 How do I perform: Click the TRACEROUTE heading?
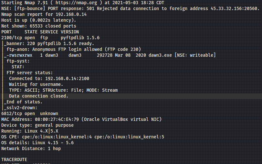pyautogui.click(x=14, y=160)
